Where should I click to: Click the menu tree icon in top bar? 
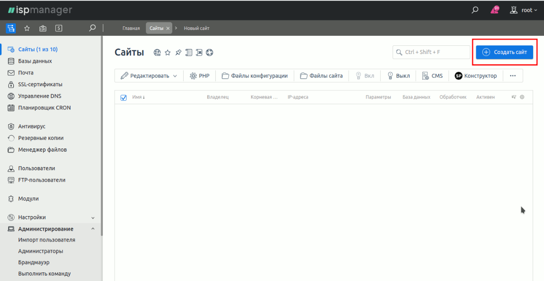[x=11, y=28]
